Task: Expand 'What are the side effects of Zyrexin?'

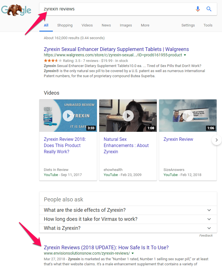Action: click(128, 210)
